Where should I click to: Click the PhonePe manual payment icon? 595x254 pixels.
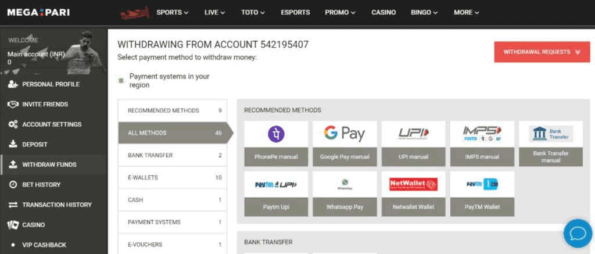pos(276,134)
